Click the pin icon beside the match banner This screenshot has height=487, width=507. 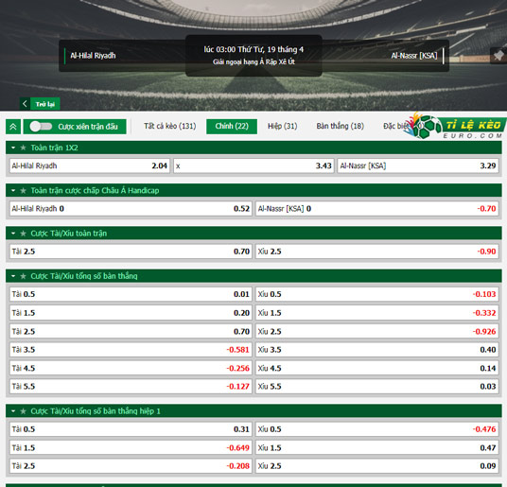pos(498,56)
